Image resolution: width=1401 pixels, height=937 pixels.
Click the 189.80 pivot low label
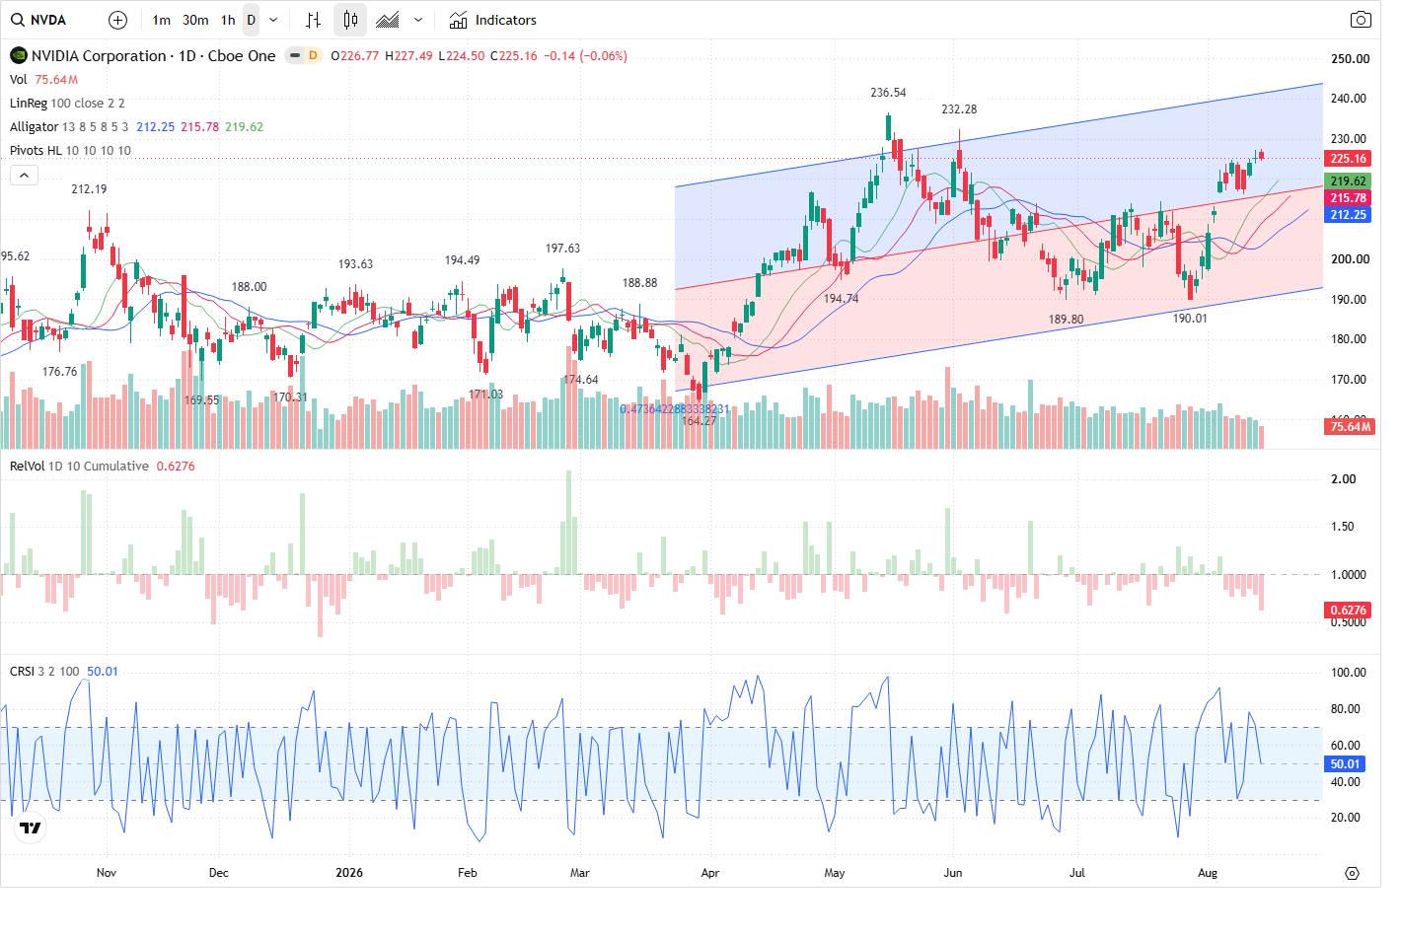click(x=1066, y=319)
